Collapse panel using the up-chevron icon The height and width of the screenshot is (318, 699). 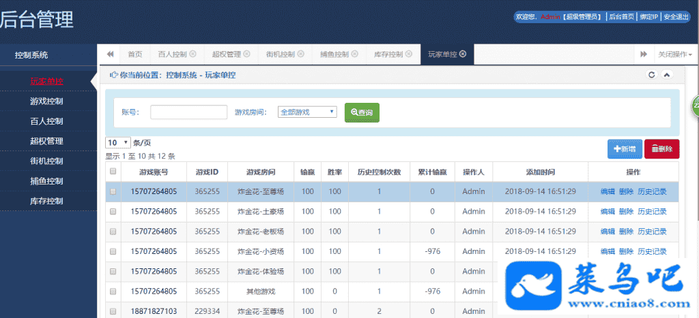[667, 75]
